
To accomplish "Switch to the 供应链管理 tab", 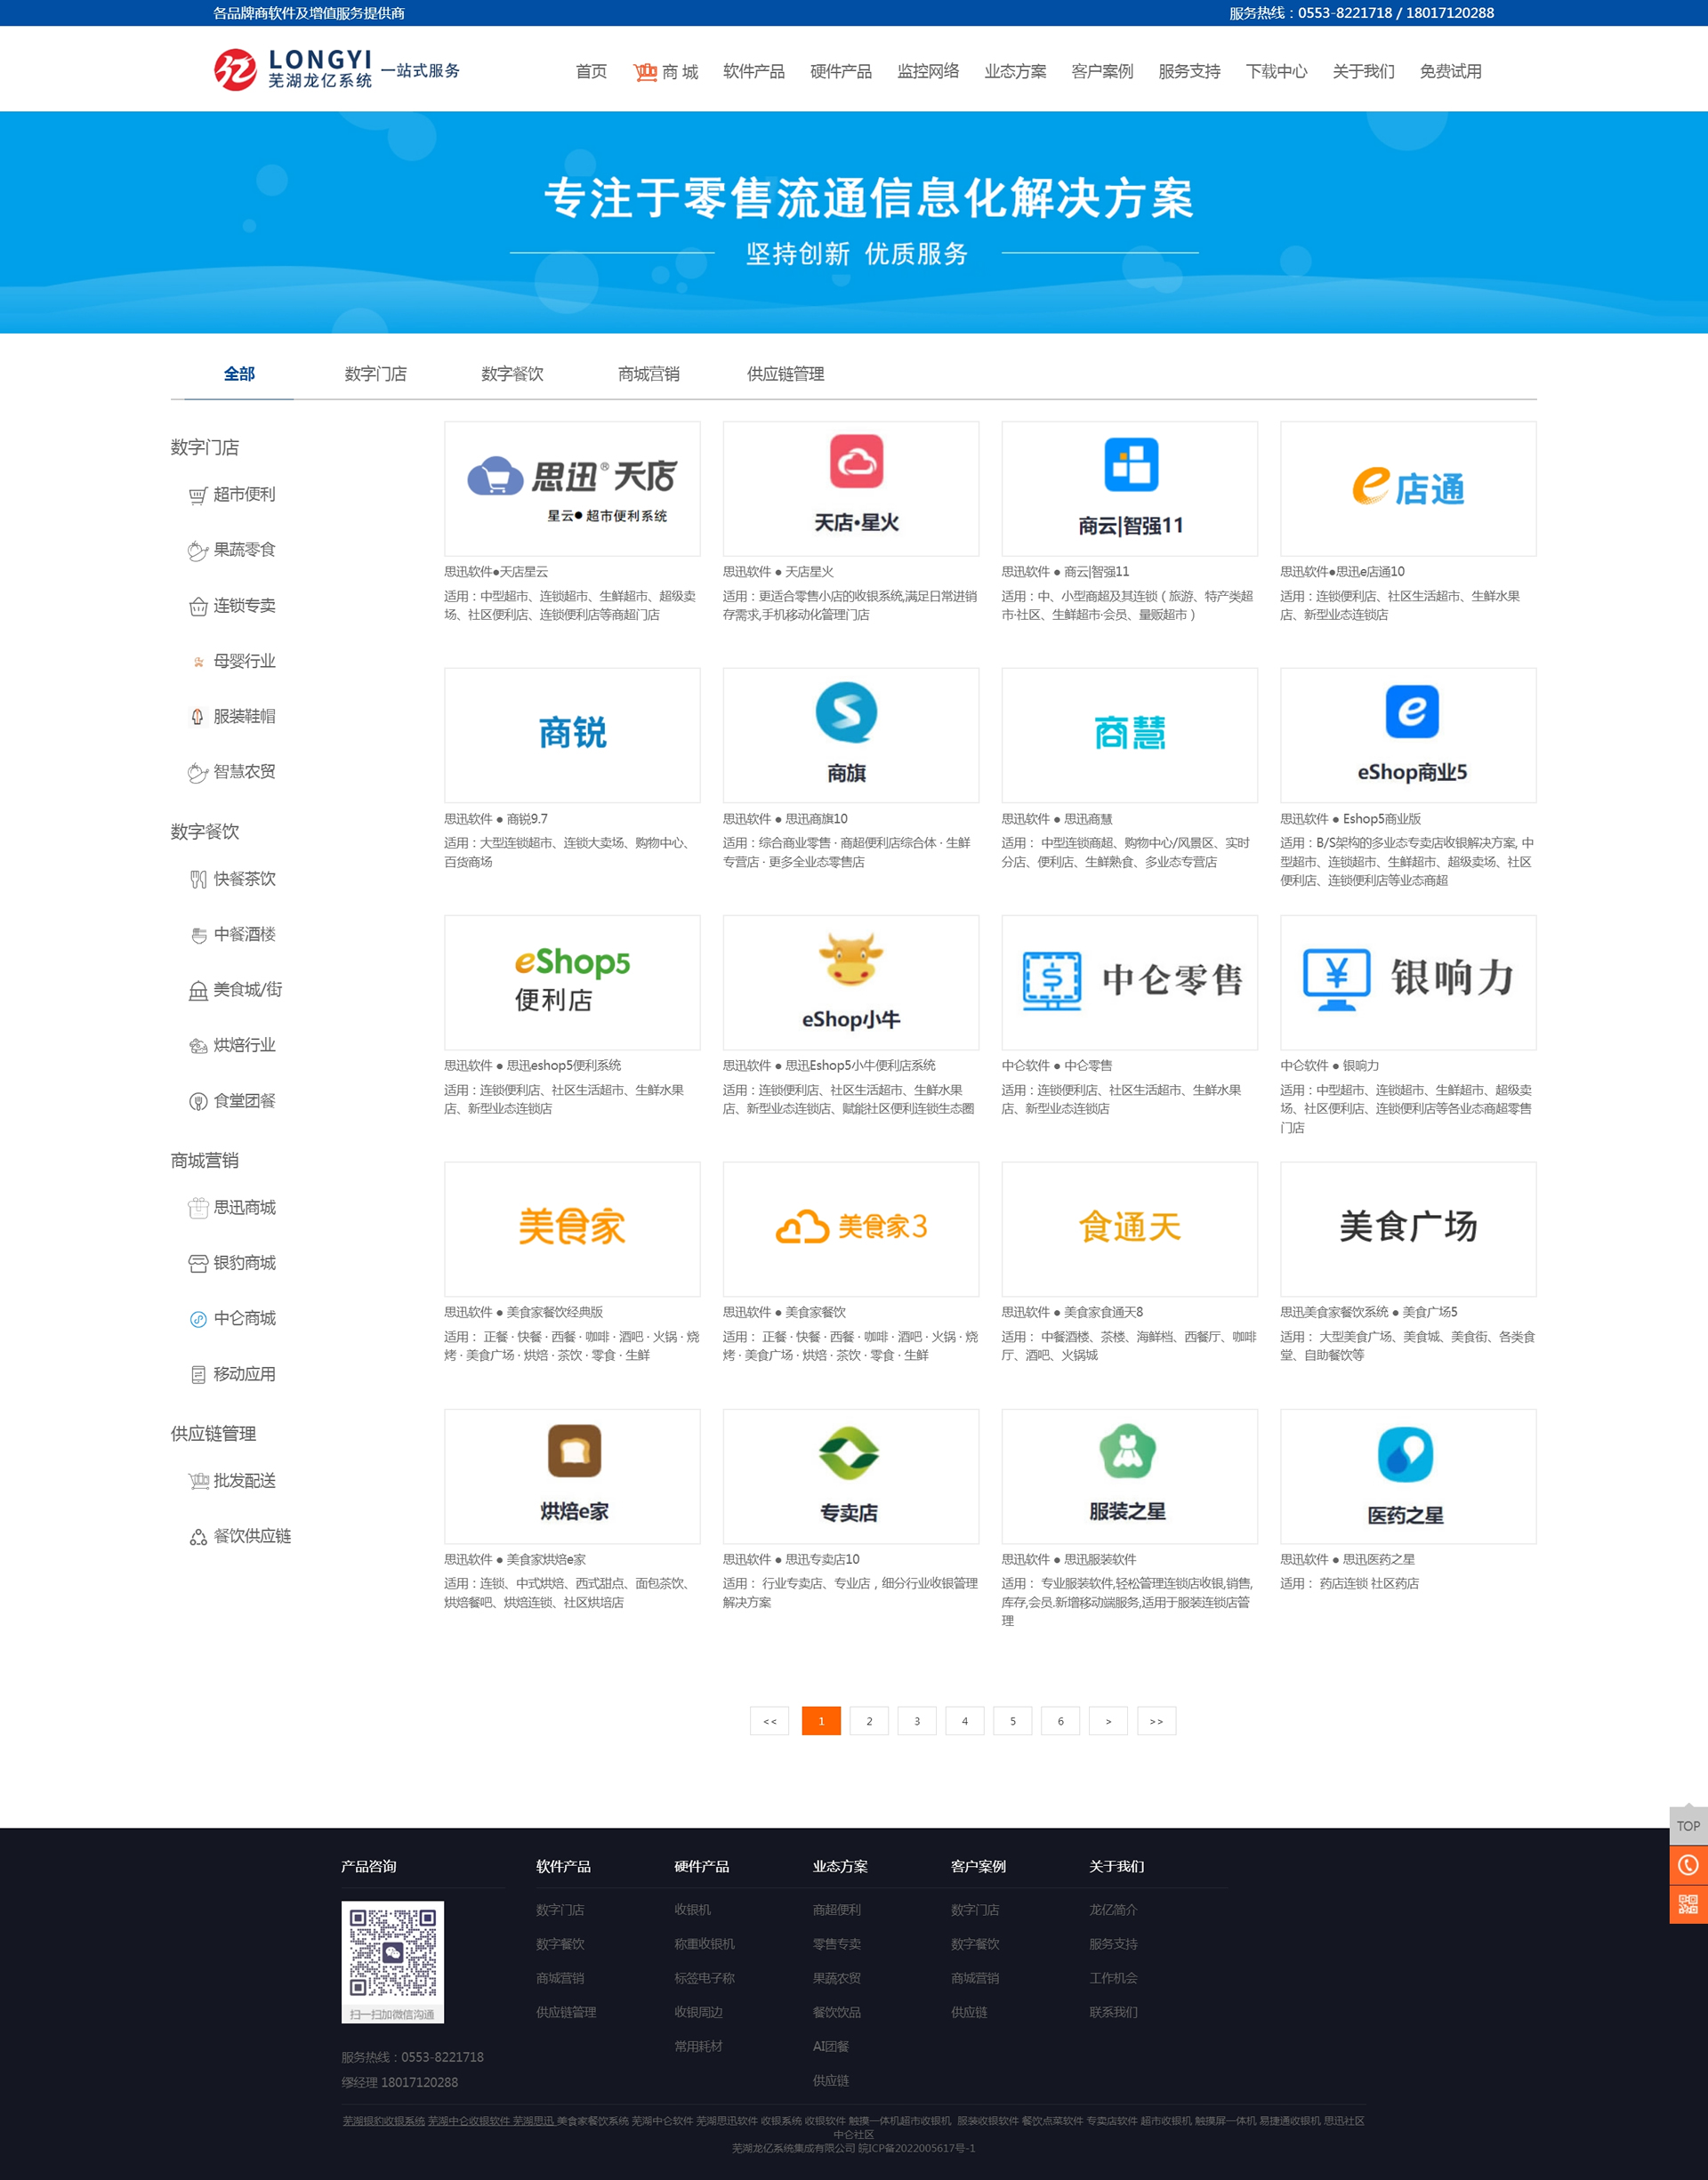I will [x=786, y=374].
